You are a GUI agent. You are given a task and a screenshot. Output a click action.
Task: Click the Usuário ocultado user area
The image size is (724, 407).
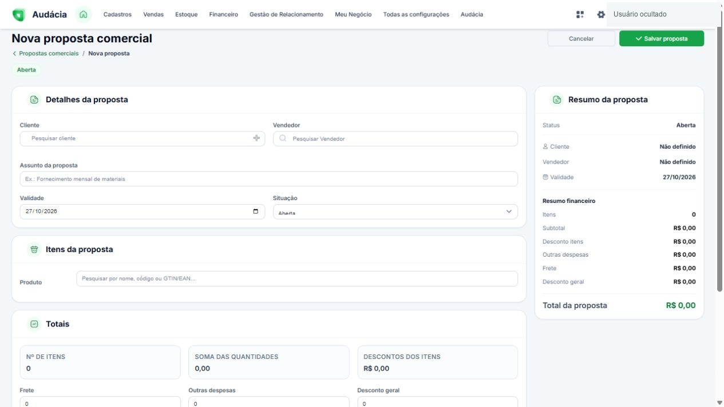pos(663,14)
